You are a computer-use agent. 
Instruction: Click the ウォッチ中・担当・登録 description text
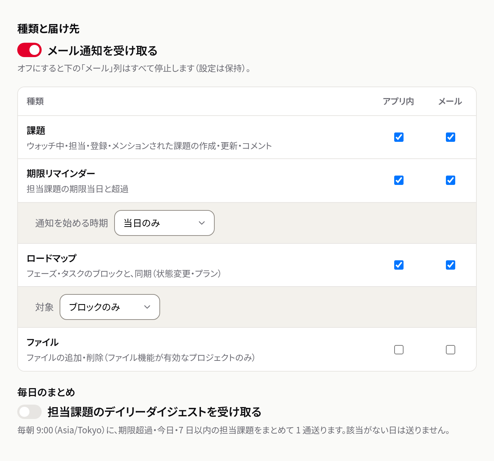149,146
